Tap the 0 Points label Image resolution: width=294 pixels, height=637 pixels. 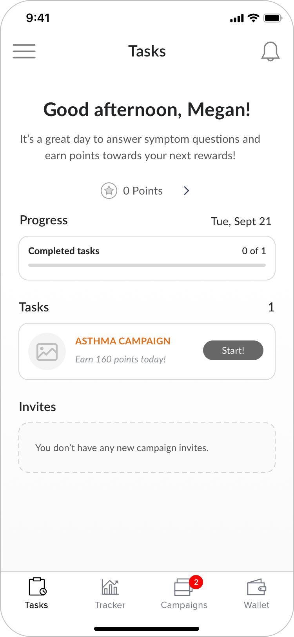click(x=143, y=191)
